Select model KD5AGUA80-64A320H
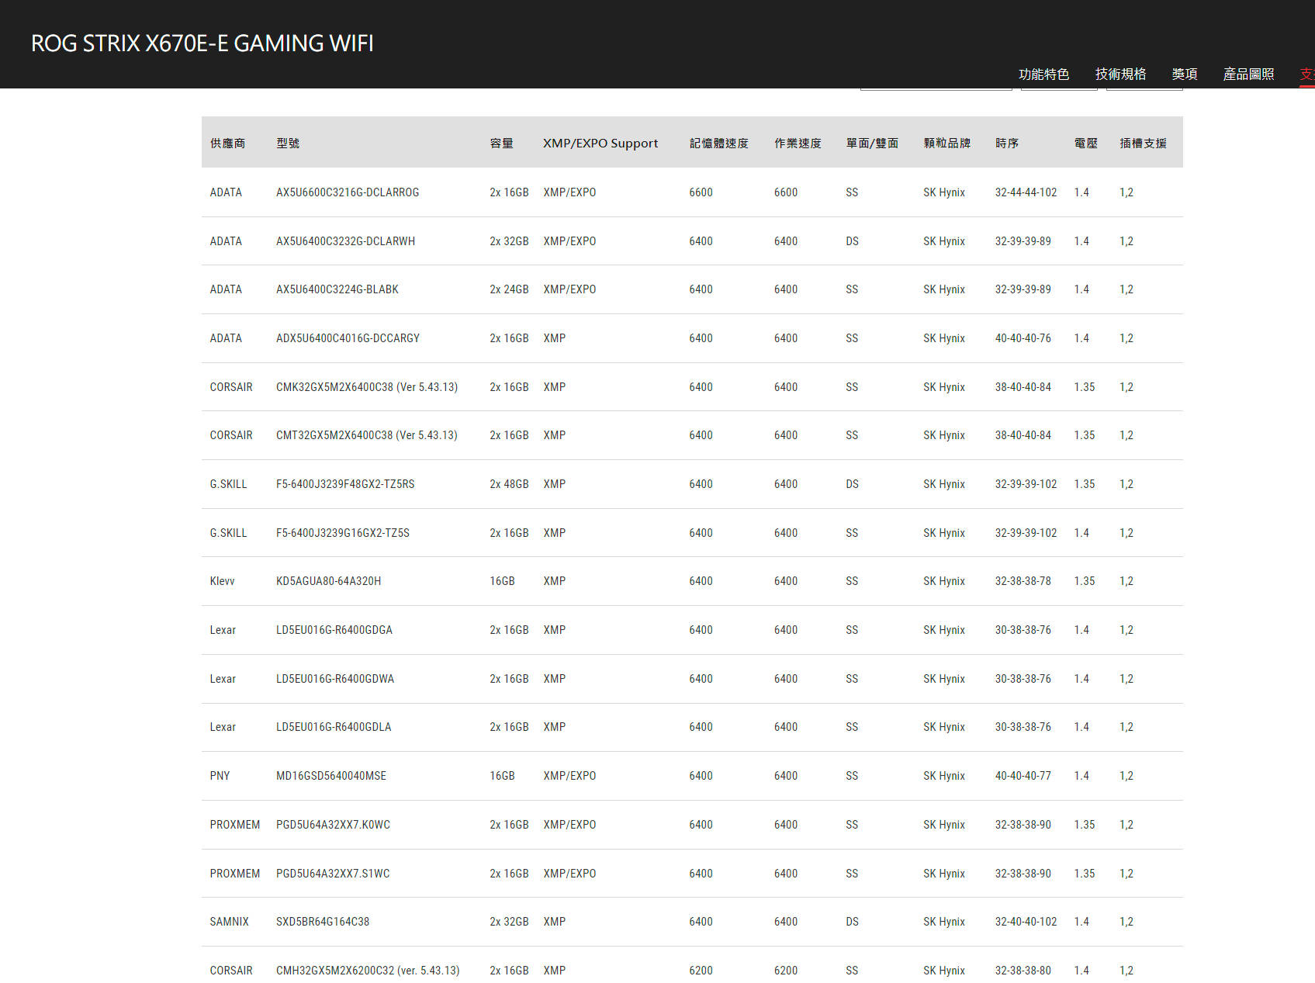The height and width of the screenshot is (983, 1315). point(329,581)
